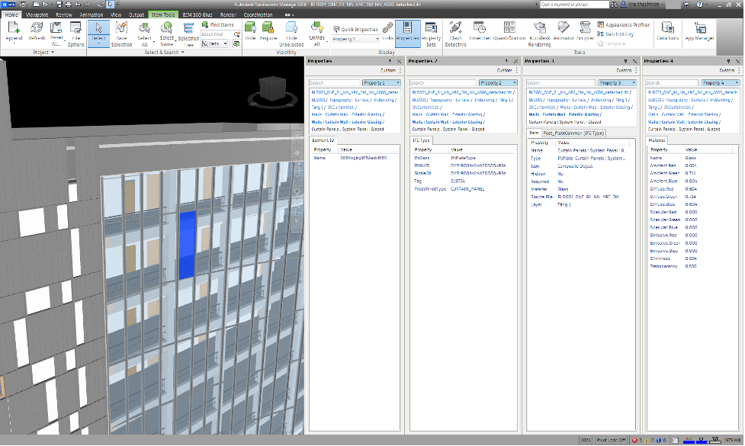Go to the Item Tools tab
This screenshot has width=745, height=446.
[163, 14]
